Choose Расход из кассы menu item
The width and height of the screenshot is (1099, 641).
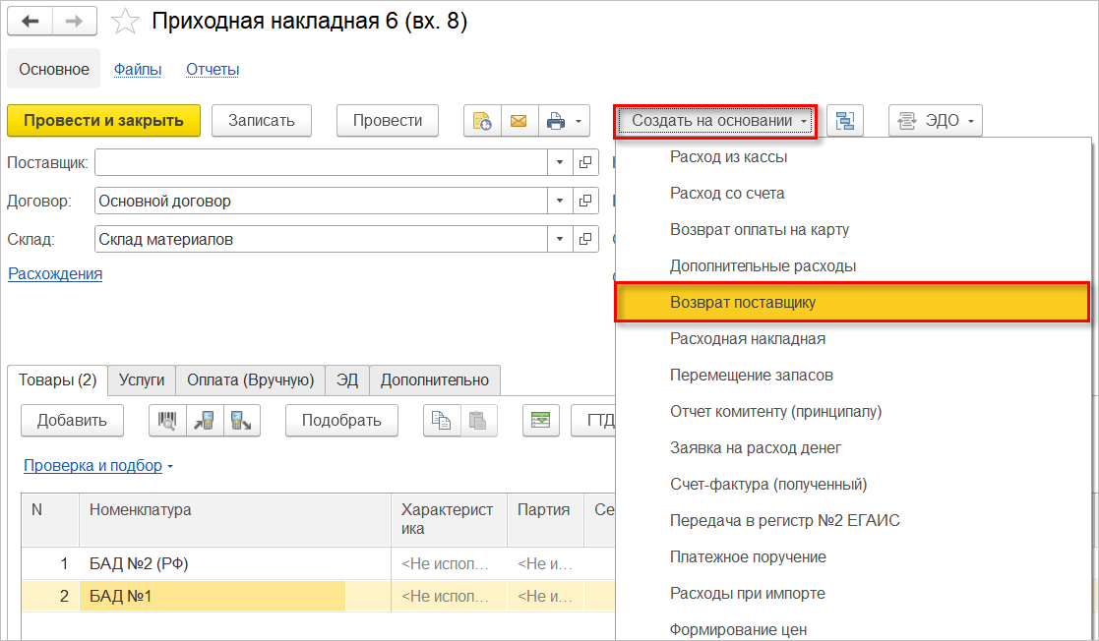point(853,157)
